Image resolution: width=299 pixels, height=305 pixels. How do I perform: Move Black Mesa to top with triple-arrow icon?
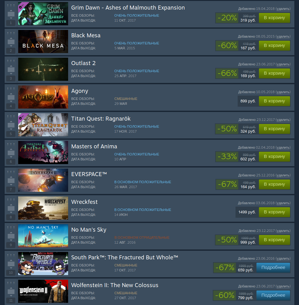pyautogui.click(x=11, y=33)
